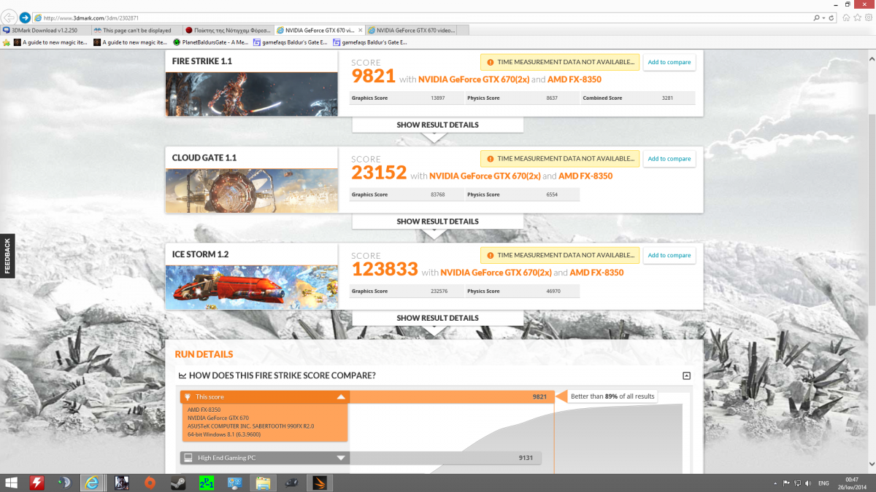Click the Action Center flag tray icon
This screenshot has height=492, width=876.
coord(786,483)
